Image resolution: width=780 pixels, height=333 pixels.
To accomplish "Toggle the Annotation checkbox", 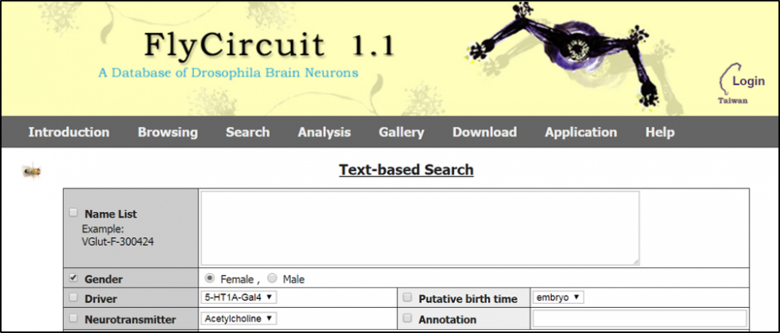I will pyautogui.click(x=407, y=319).
